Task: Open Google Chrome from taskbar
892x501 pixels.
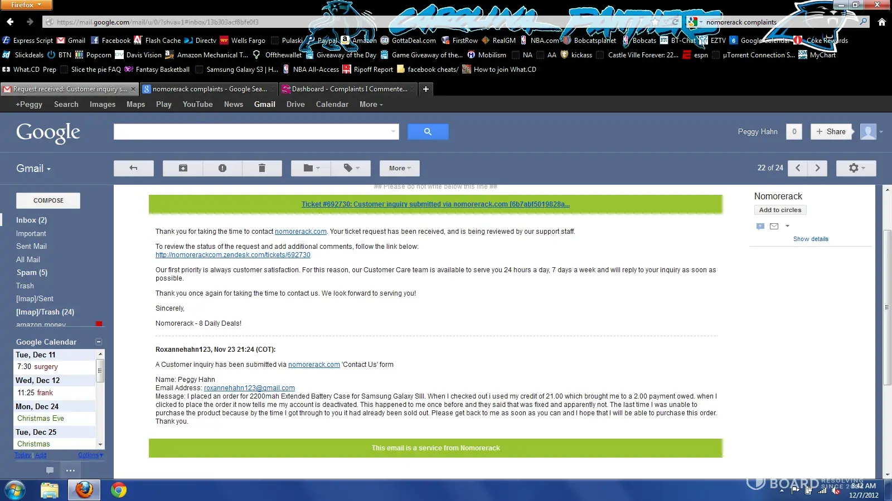Action: tap(118, 490)
